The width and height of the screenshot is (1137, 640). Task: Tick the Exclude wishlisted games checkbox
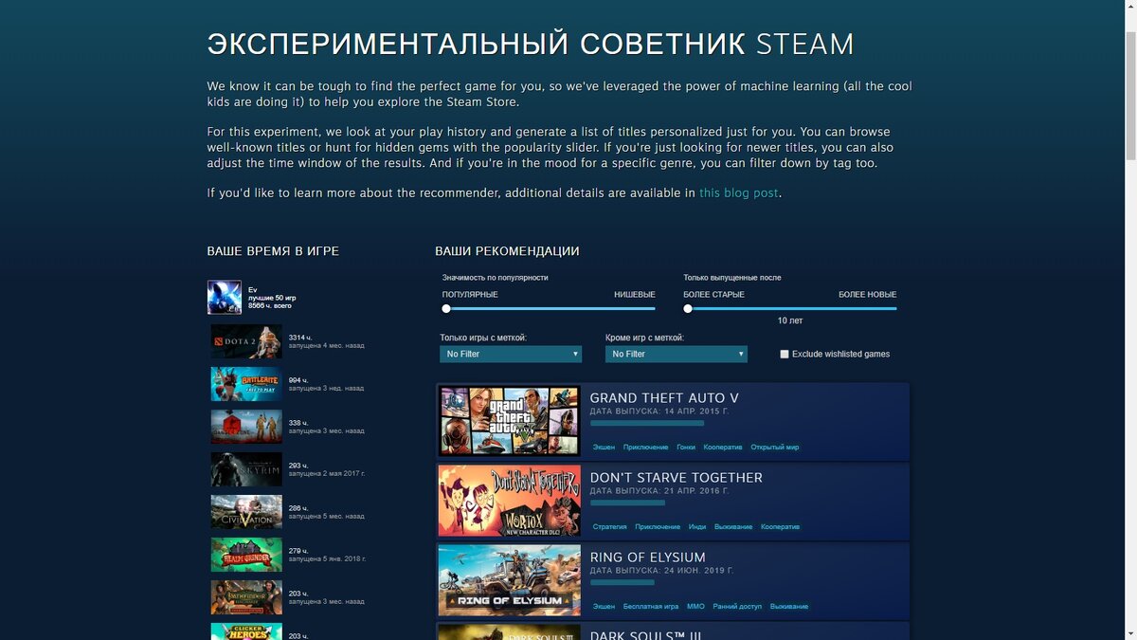tap(785, 354)
